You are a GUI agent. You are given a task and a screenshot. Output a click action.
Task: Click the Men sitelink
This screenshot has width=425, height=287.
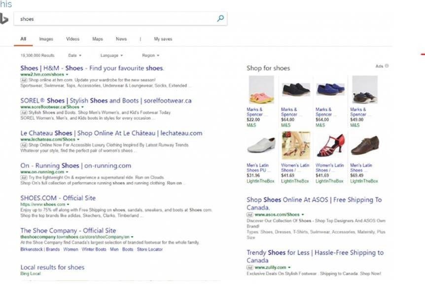[x=114, y=249]
